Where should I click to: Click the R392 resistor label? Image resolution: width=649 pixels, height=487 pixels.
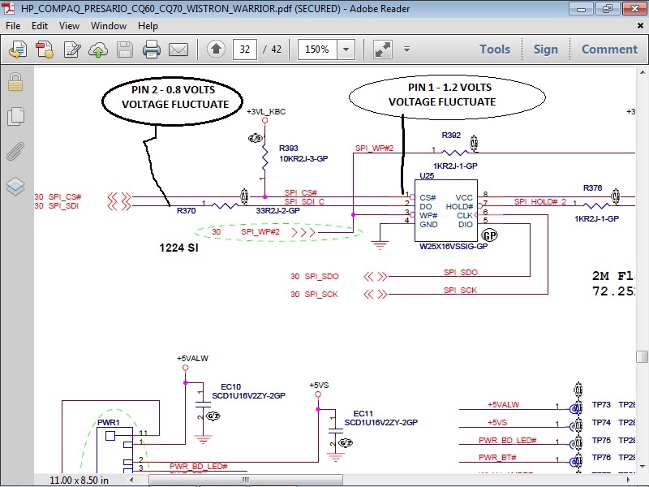451,135
